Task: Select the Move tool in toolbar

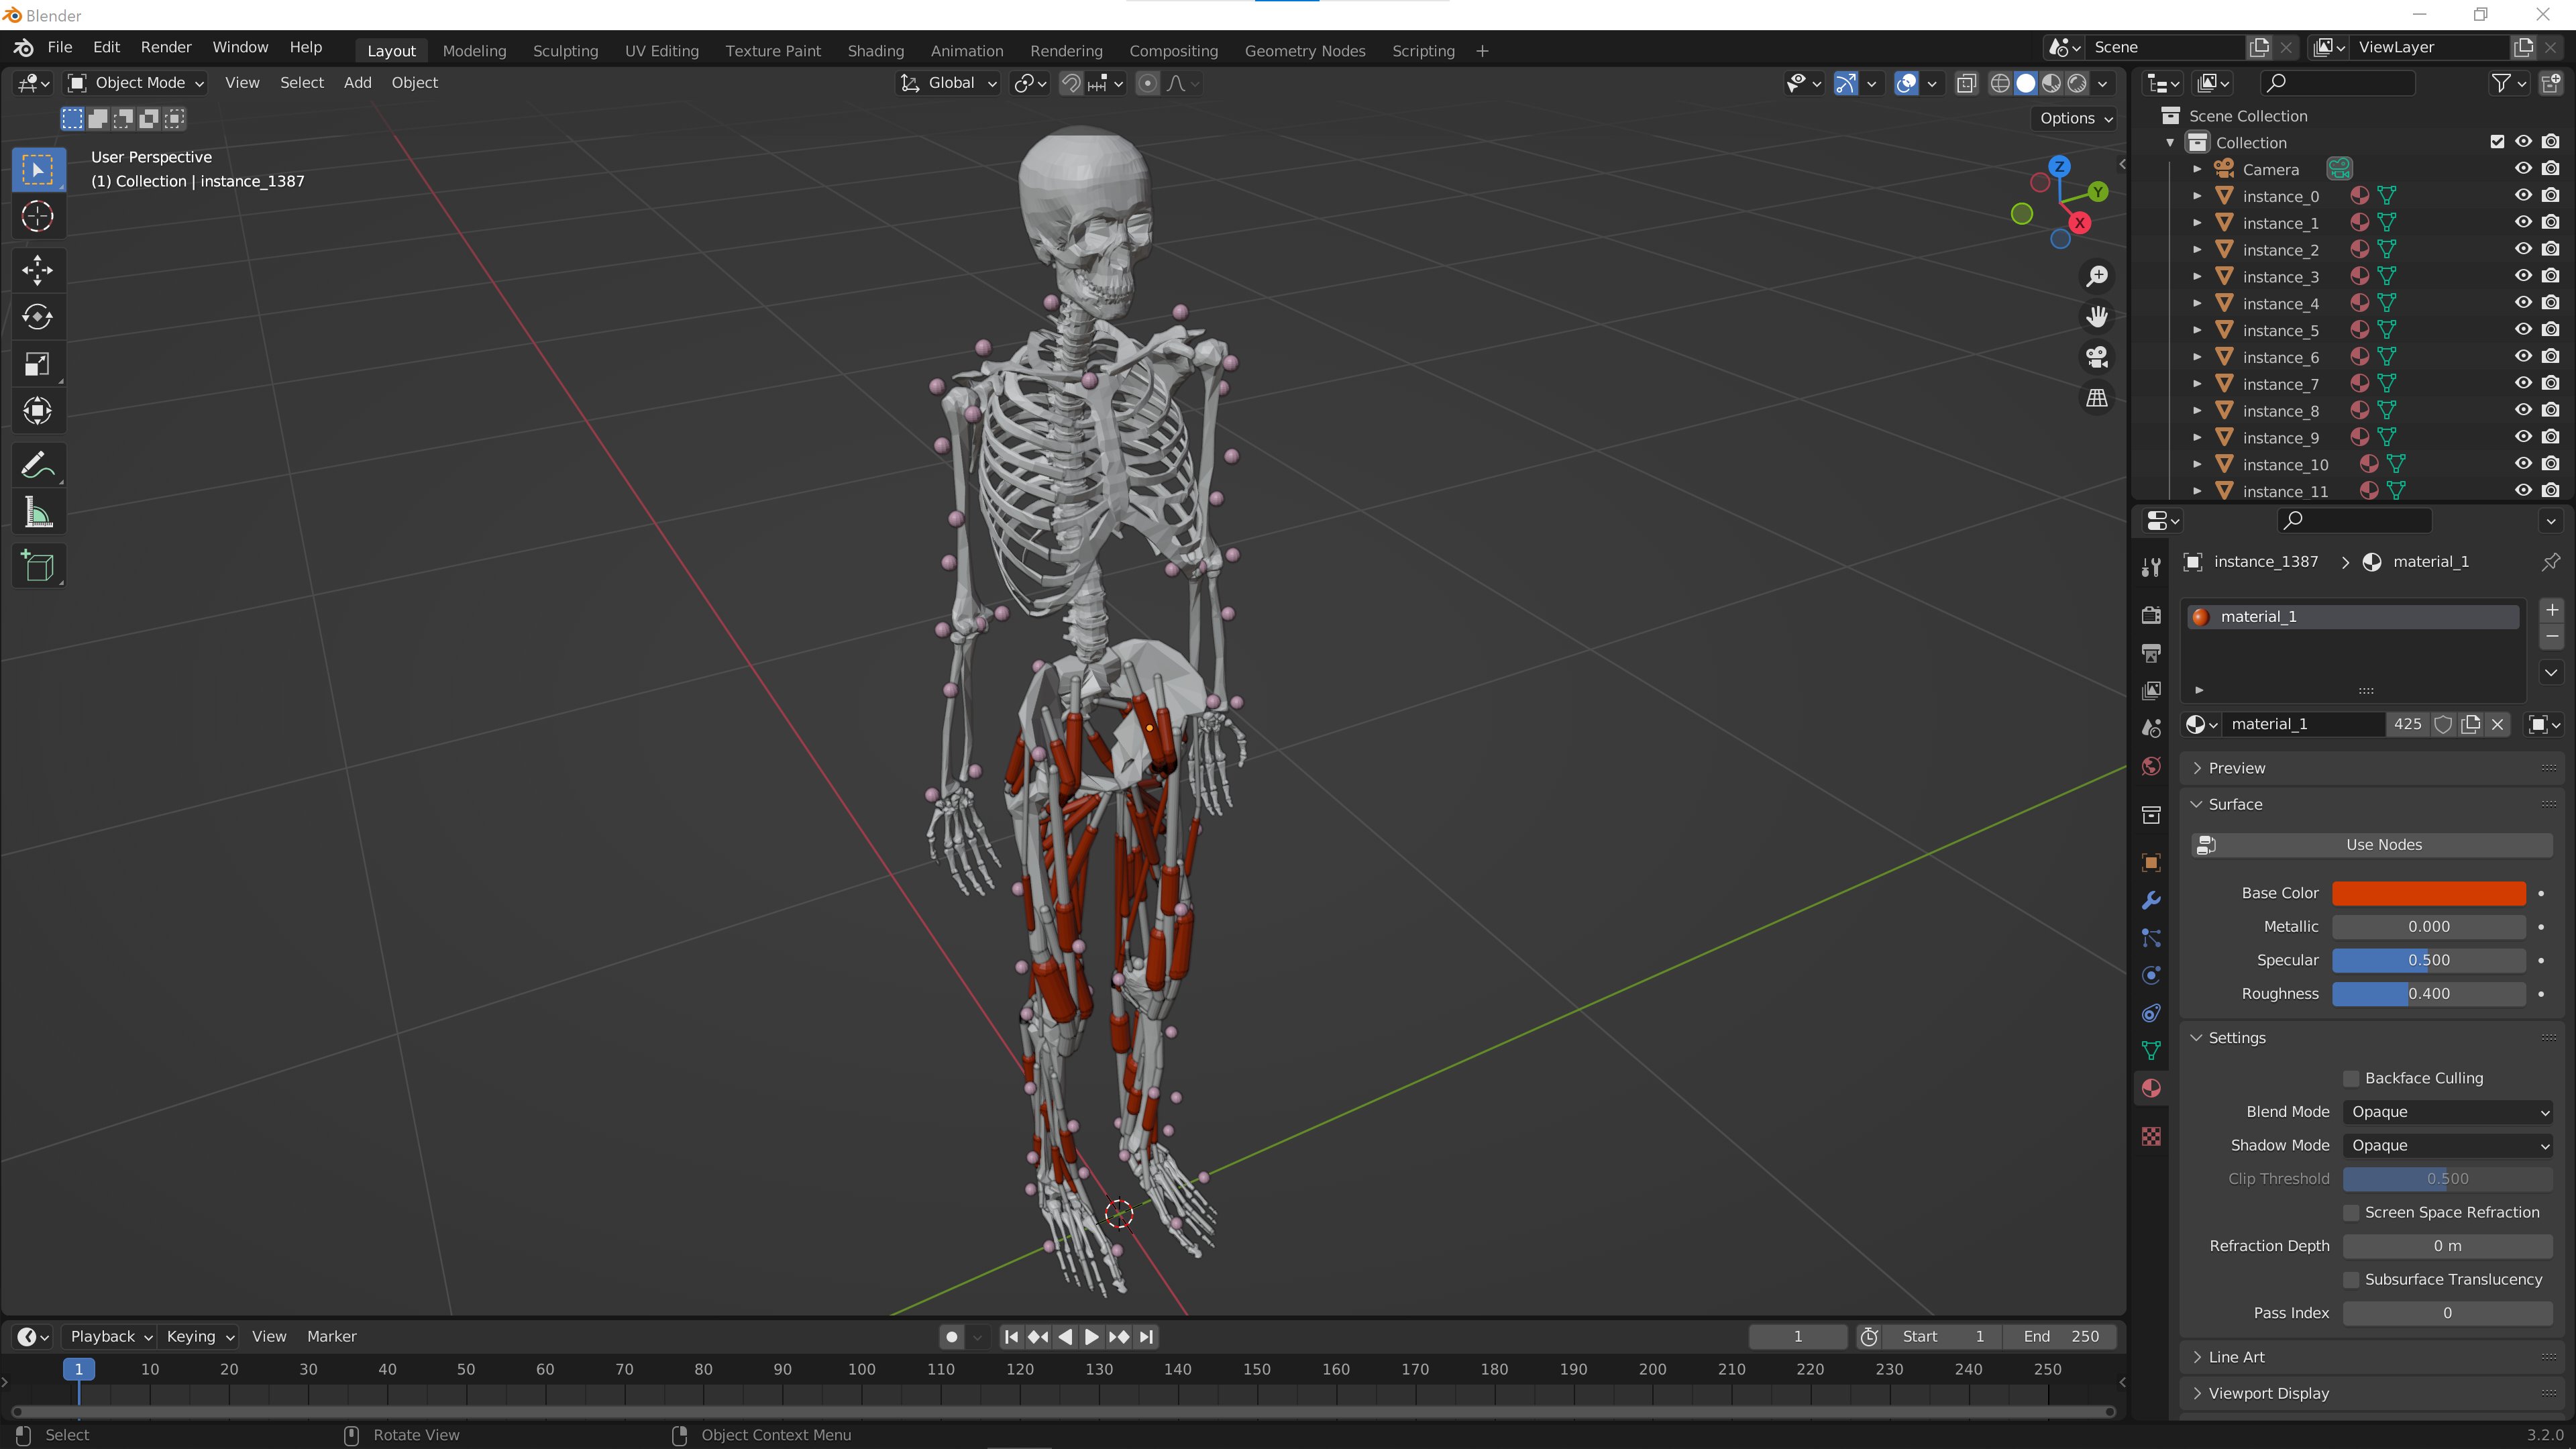Action: coord(37,269)
